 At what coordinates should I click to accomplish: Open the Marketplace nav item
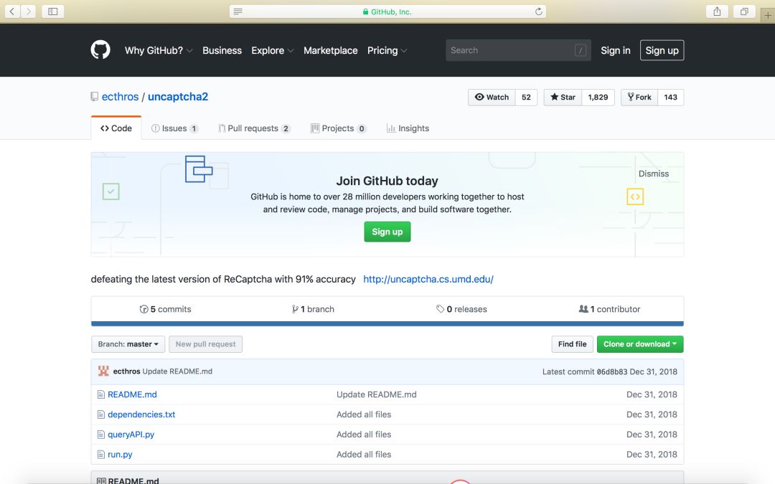[x=331, y=50]
